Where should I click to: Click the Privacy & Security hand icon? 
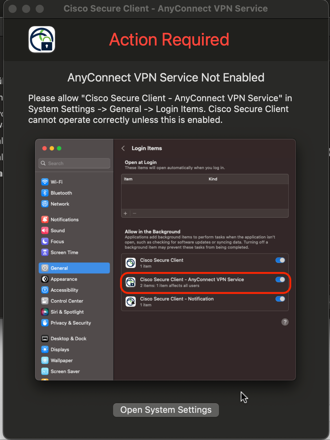[45, 323]
